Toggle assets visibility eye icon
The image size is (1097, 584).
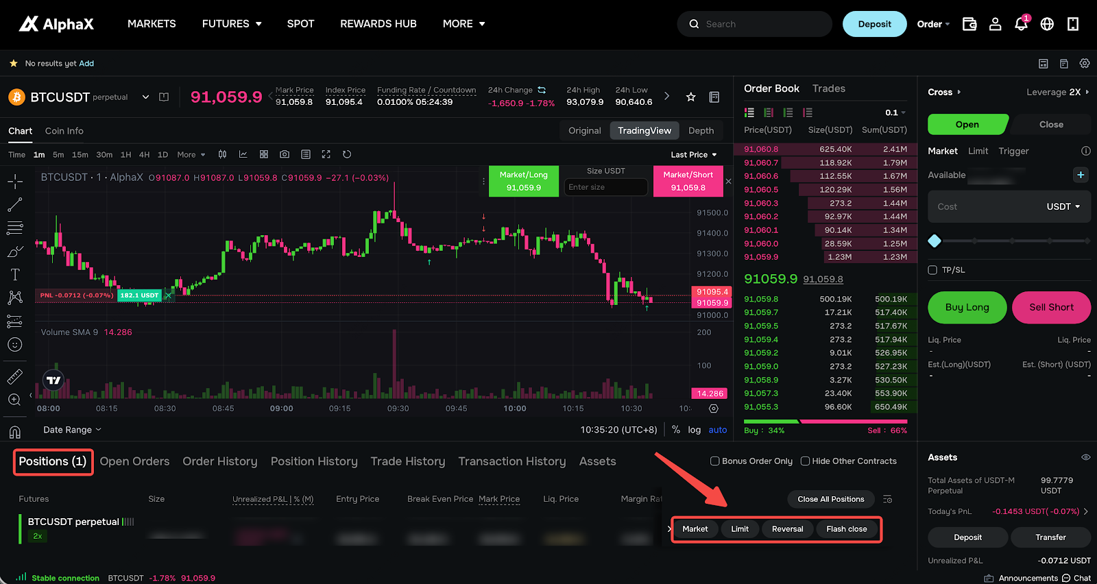(1086, 457)
